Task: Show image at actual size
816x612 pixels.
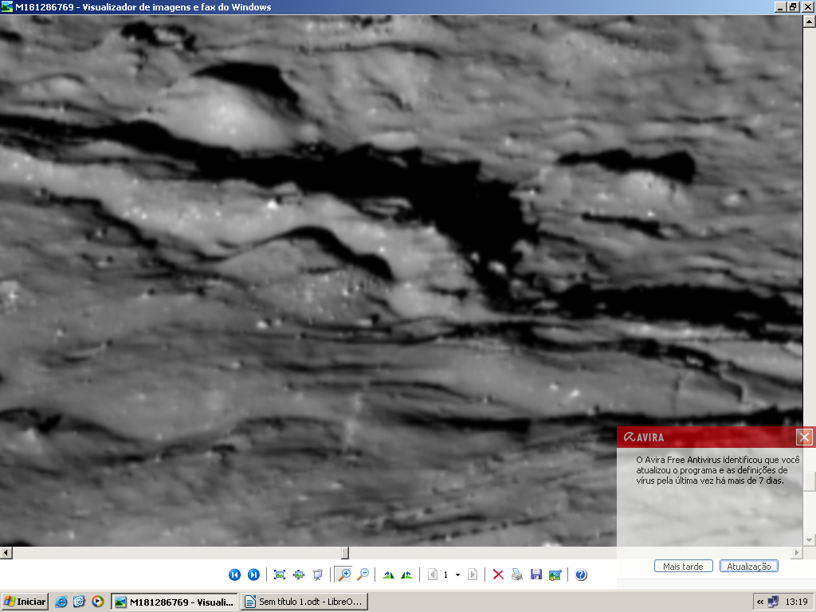Action: [299, 575]
